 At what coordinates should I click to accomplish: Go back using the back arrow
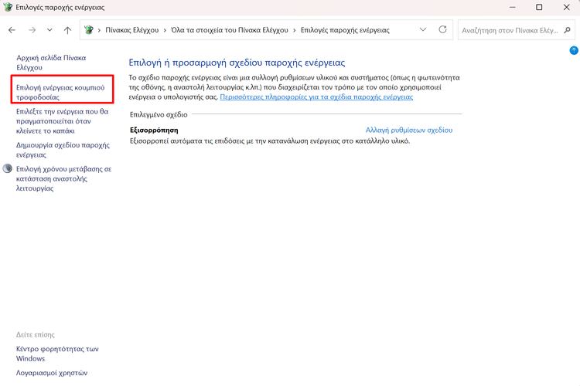pyautogui.click(x=12, y=30)
